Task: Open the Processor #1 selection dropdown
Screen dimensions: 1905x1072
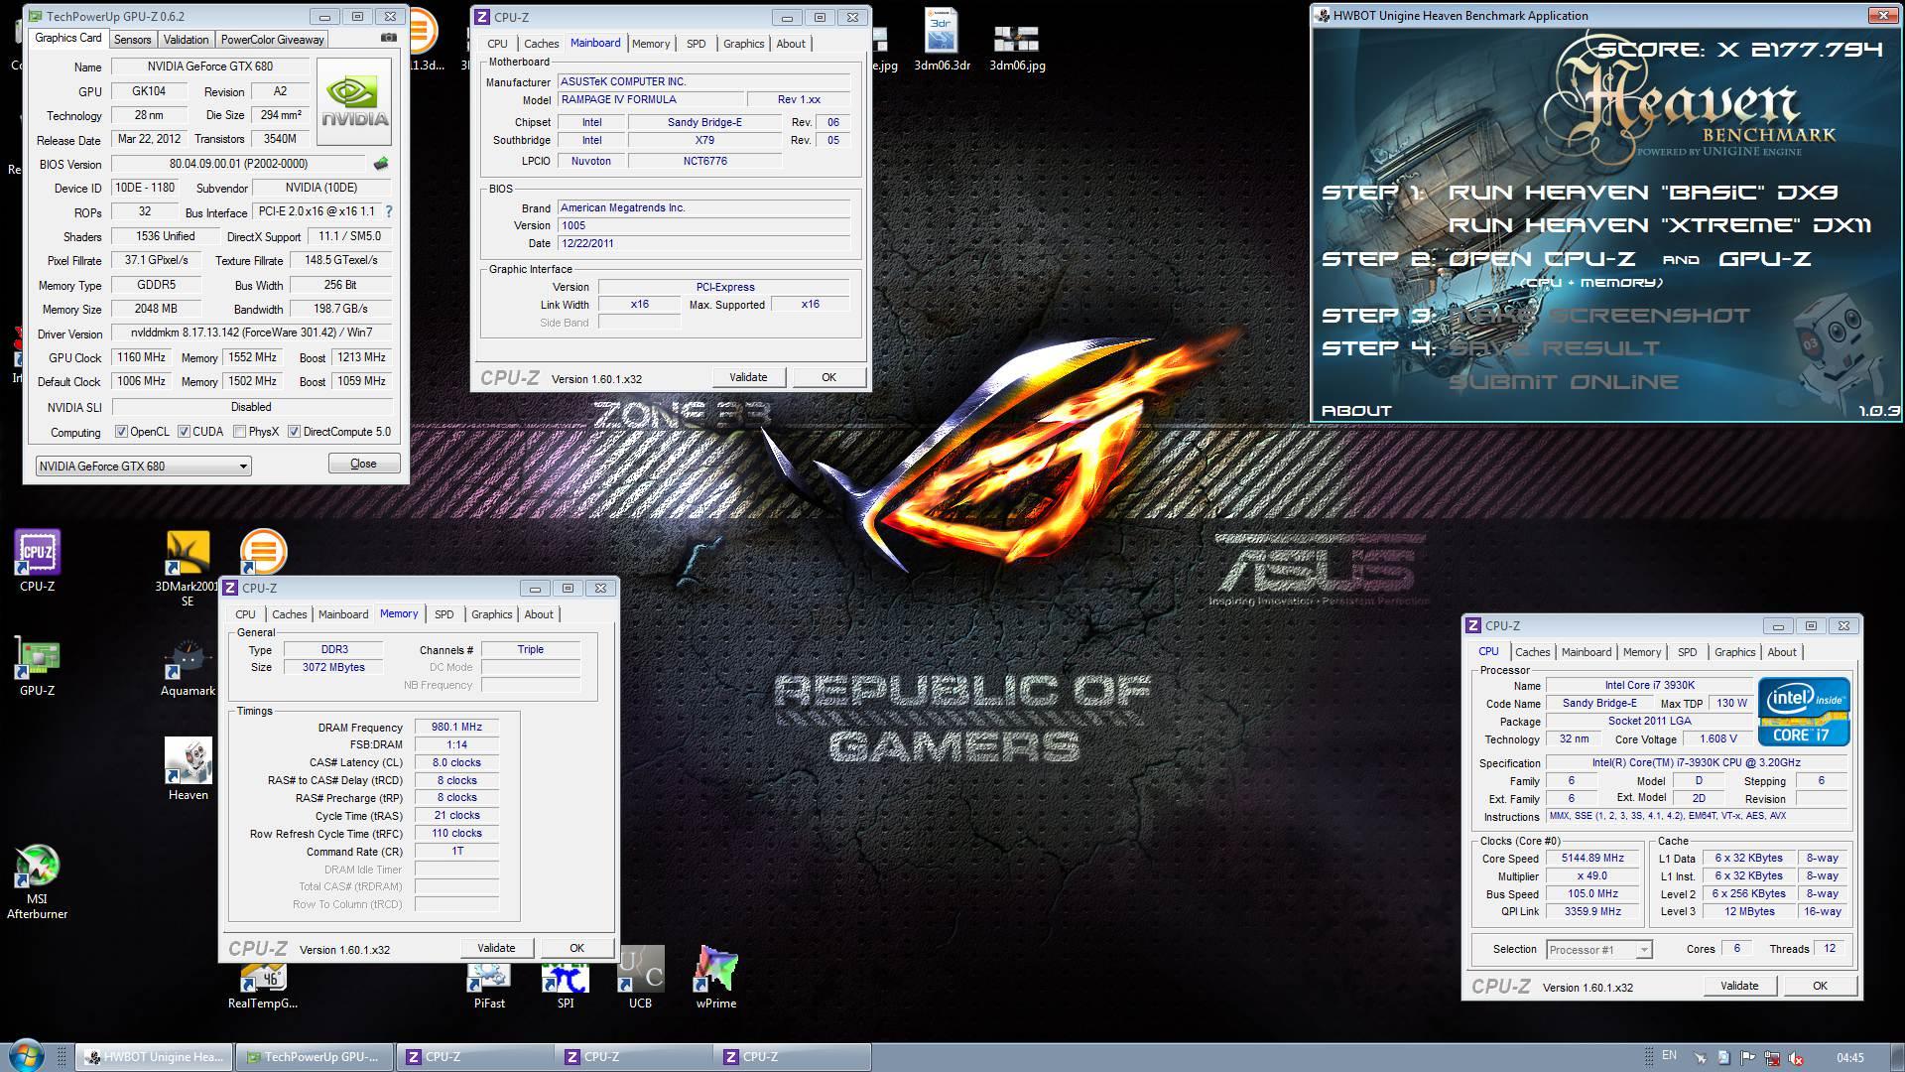Action: (1598, 950)
